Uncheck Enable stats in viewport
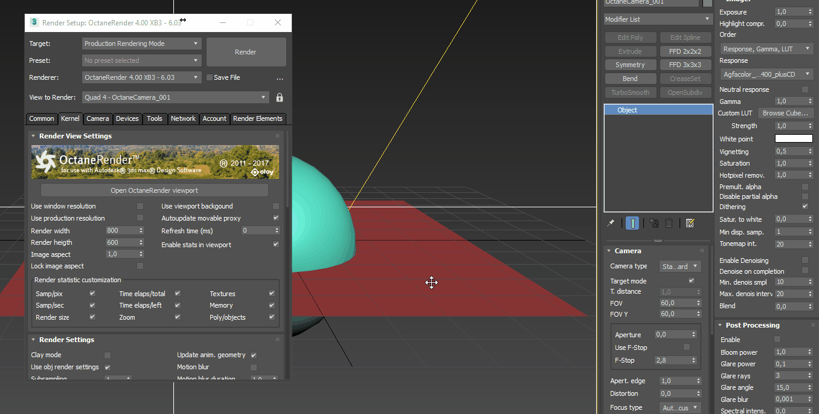Screen dimensions: 819x414 pyautogui.click(x=276, y=244)
